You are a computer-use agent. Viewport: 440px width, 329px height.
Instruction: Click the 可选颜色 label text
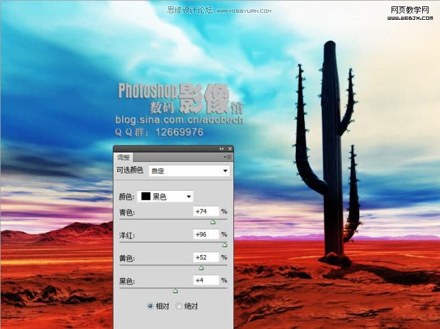(129, 170)
